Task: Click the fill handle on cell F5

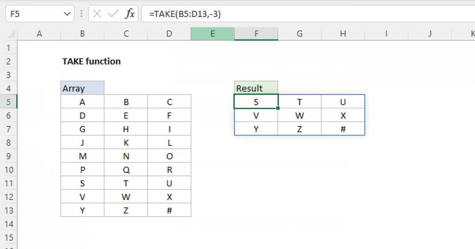Action: pos(278,108)
